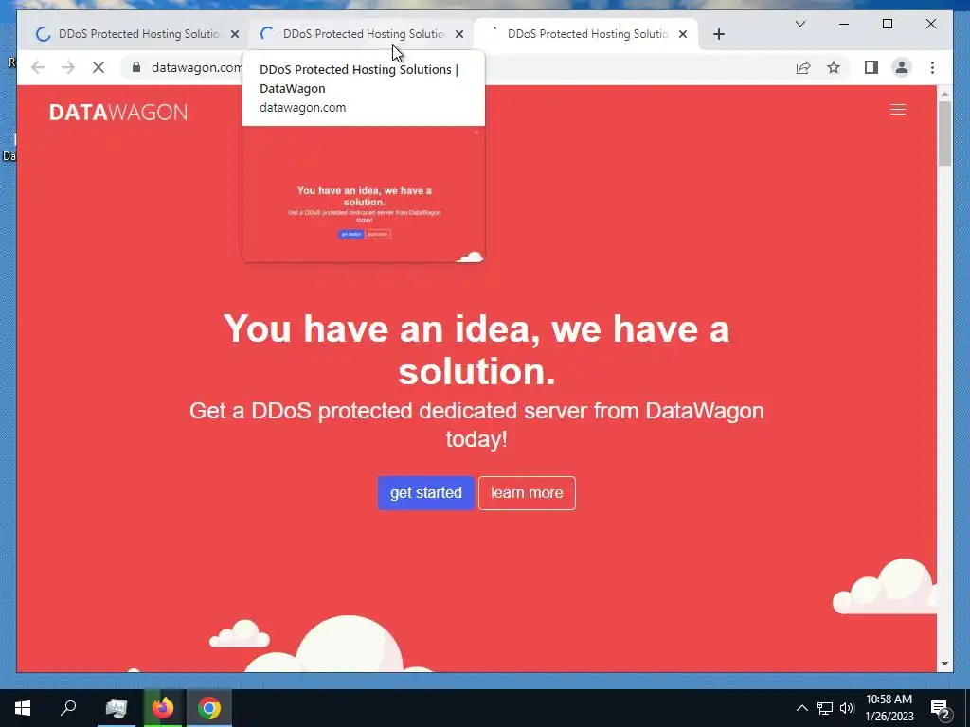Open the Windows Start menu
Image resolution: width=970 pixels, height=727 pixels.
coord(23,708)
